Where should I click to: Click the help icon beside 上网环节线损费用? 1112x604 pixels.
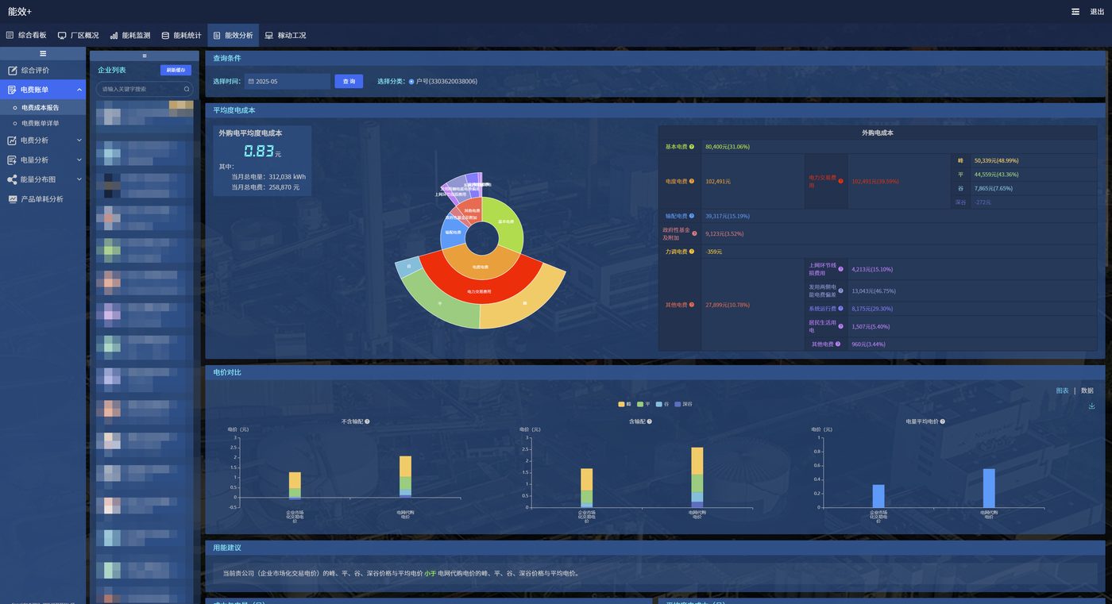[x=840, y=269]
